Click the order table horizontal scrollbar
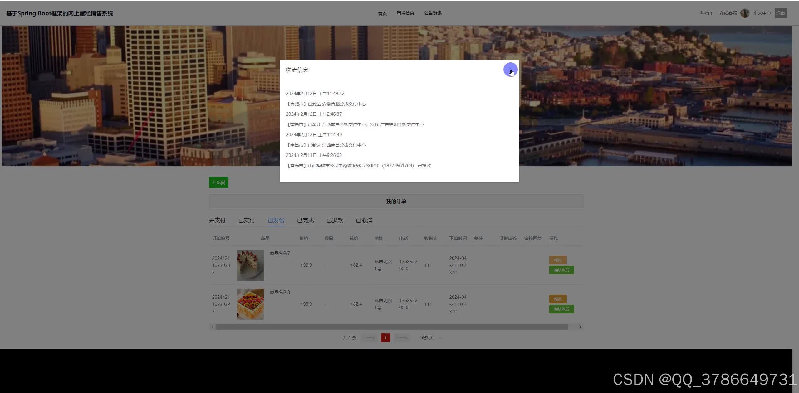The height and width of the screenshot is (393, 799). click(391, 327)
